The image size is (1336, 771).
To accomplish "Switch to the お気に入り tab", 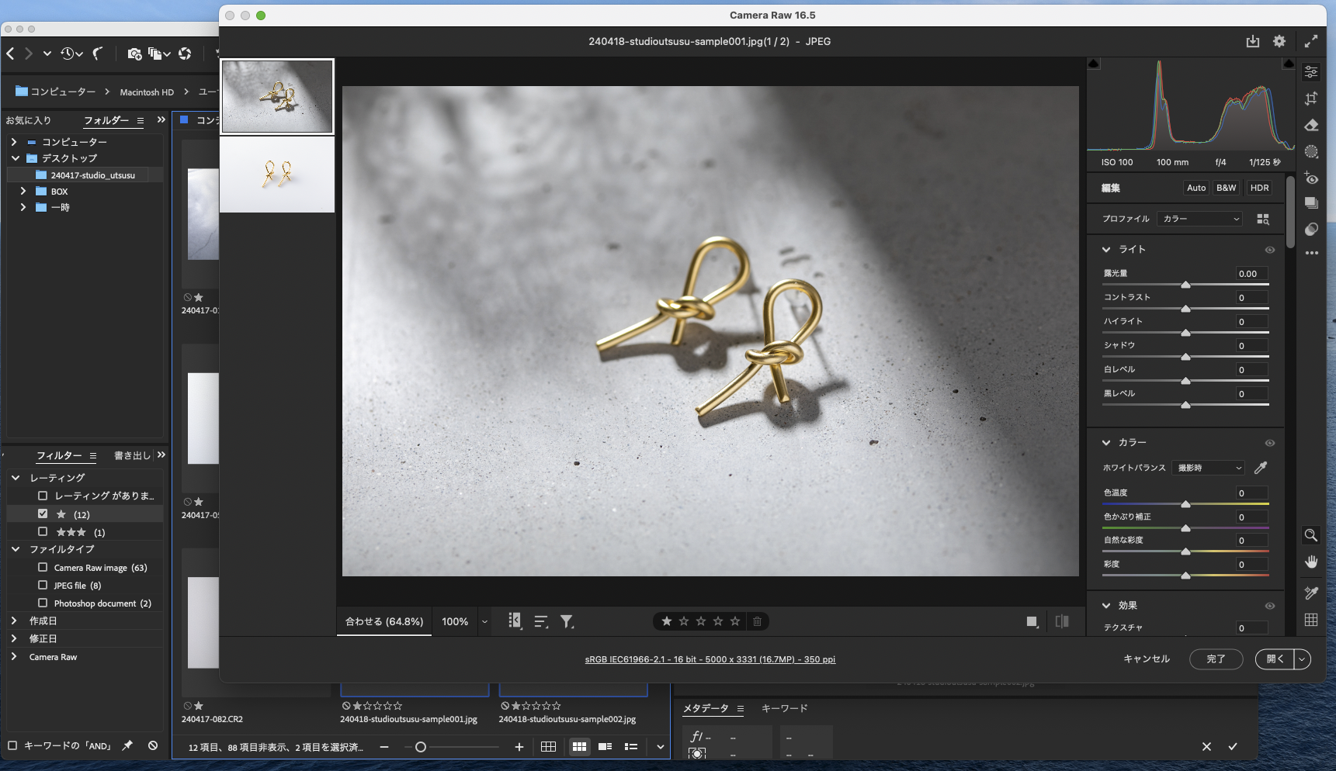I will pyautogui.click(x=29, y=120).
